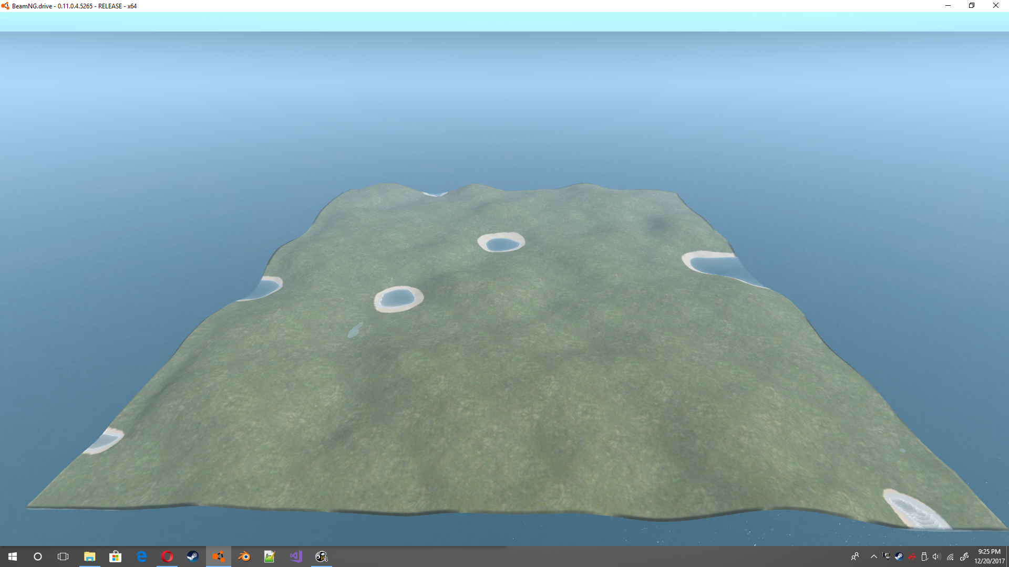Open Windows Ink Workspace
Image resolution: width=1009 pixels, height=567 pixels.
pos(964,556)
